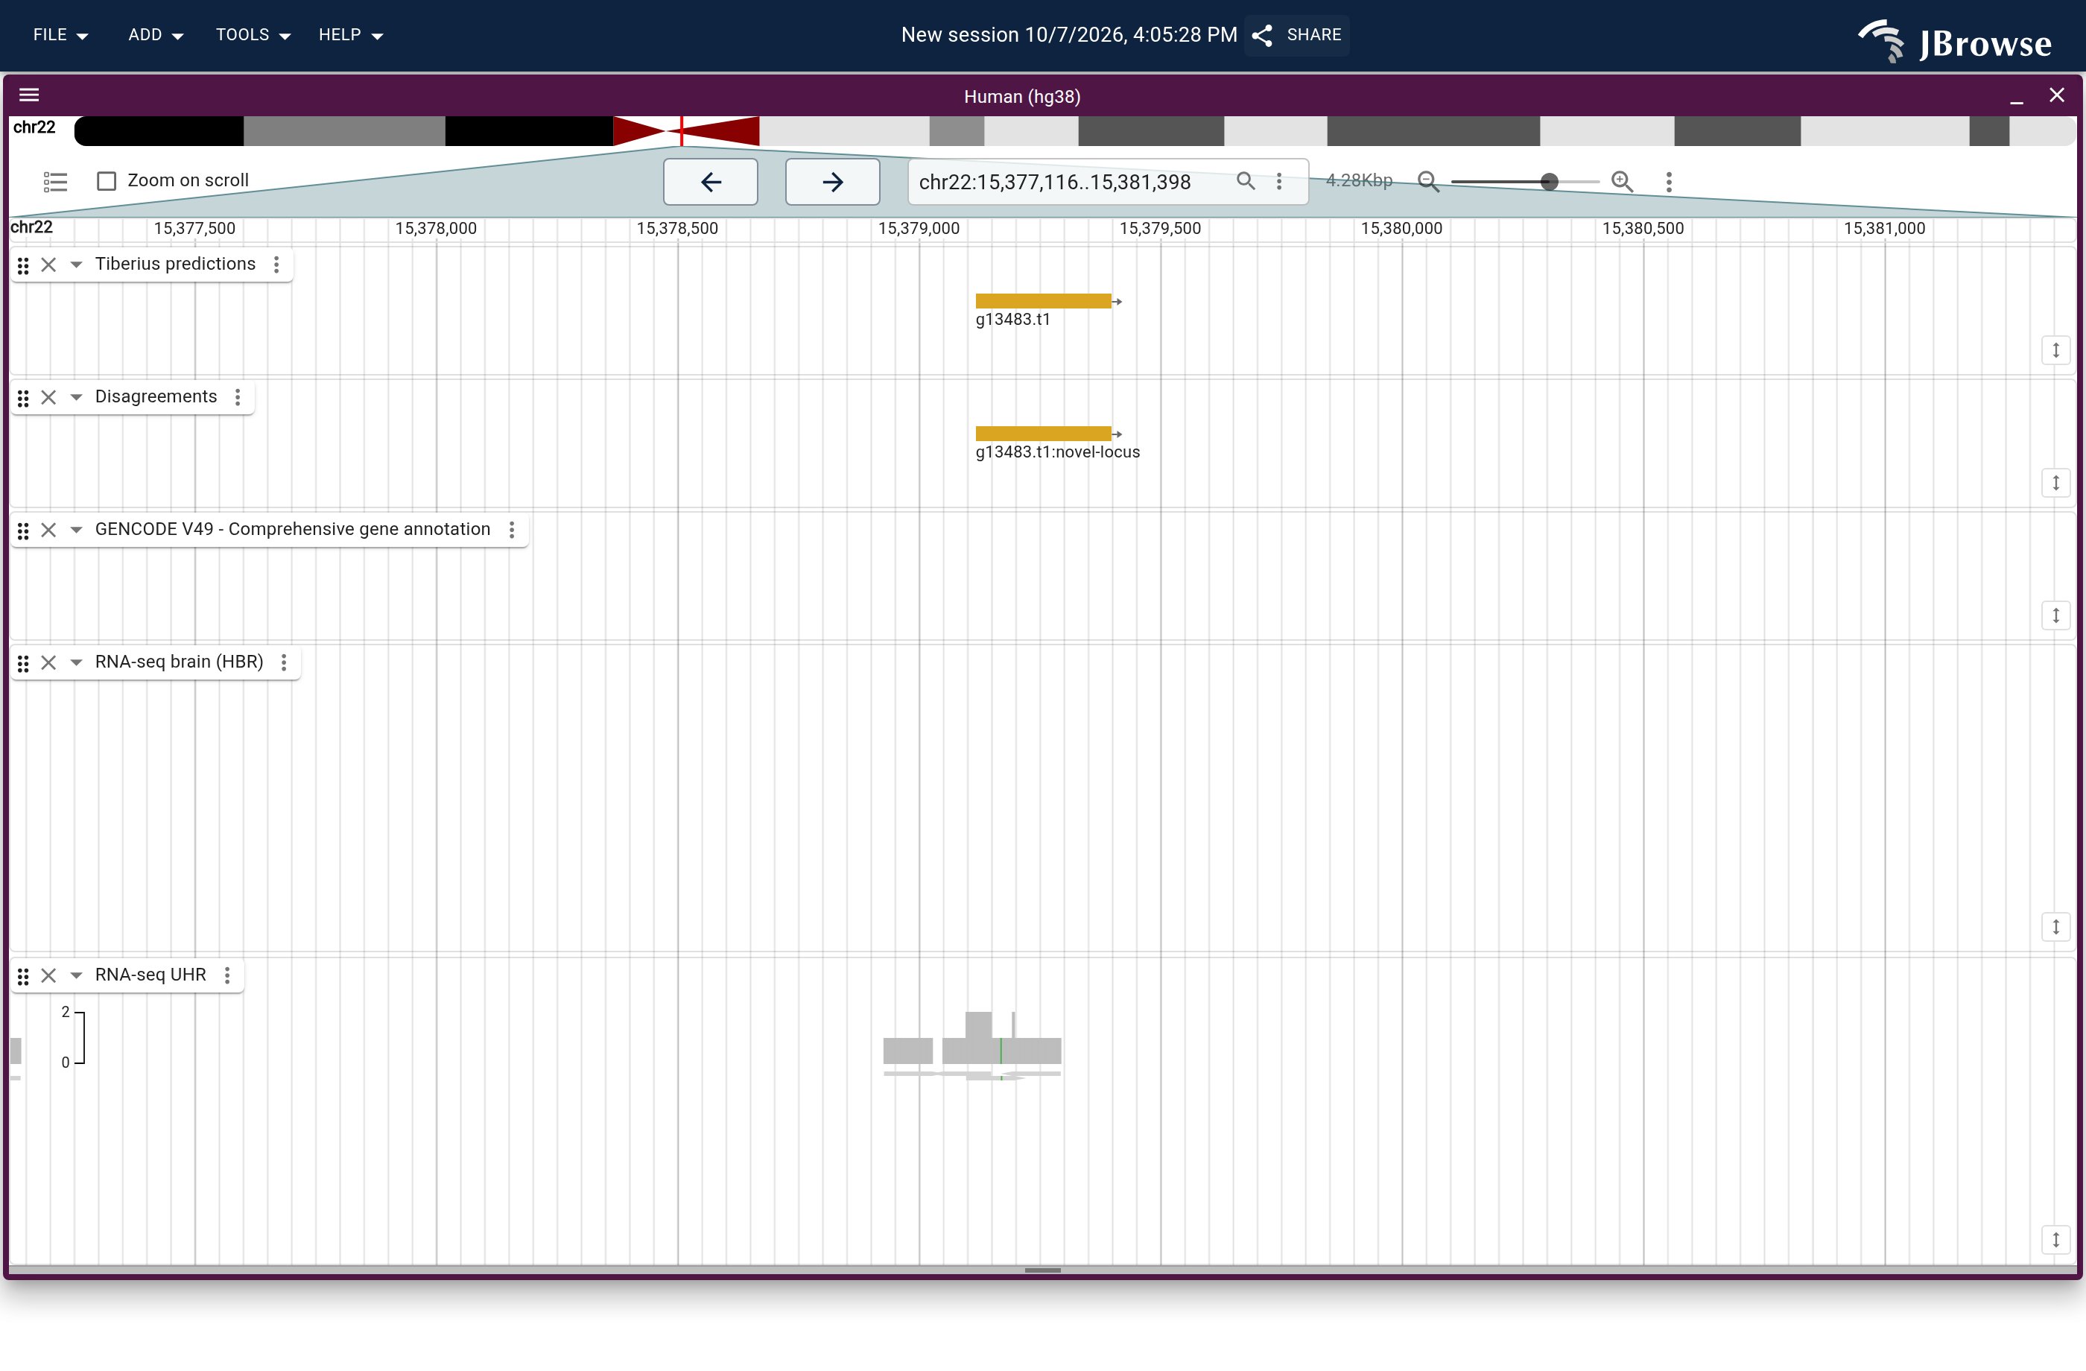The width and height of the screenshot is (2086, 1371).
Task: Open Disagreements track three-dot menu
Action: (238, 397)
